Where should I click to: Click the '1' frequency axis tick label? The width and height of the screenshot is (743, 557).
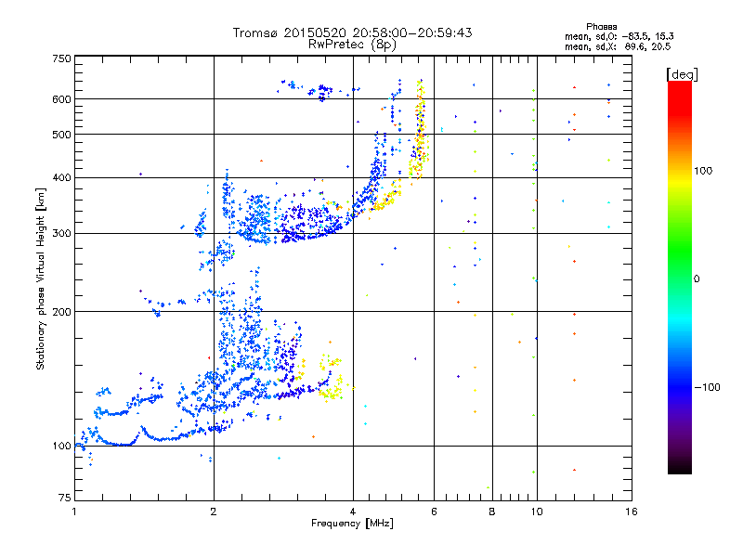74,512
